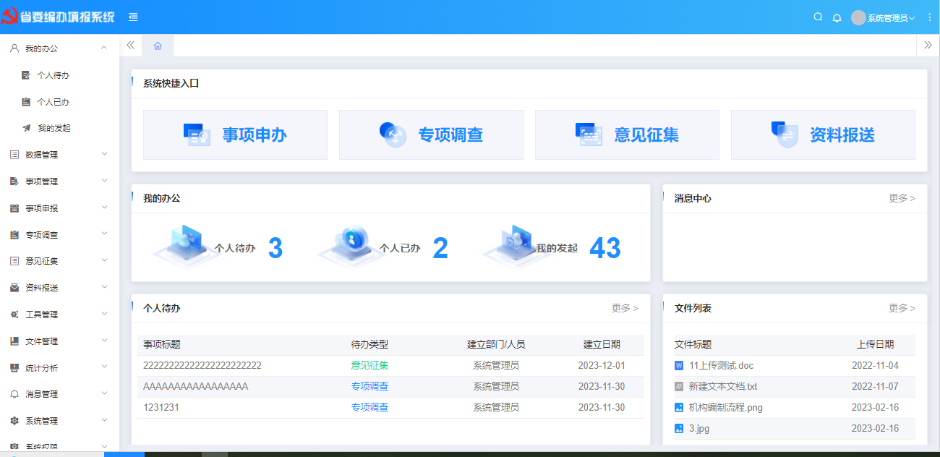Collapse the 我的办公 sidebar menu
This screenshot has height=457, width=940.
59,48
